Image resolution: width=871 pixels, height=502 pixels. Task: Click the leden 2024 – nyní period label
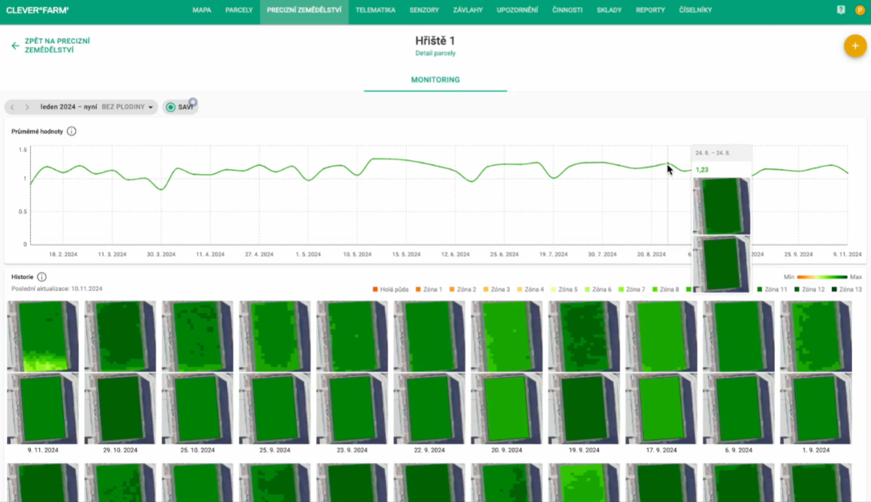(x=69, y=107)
